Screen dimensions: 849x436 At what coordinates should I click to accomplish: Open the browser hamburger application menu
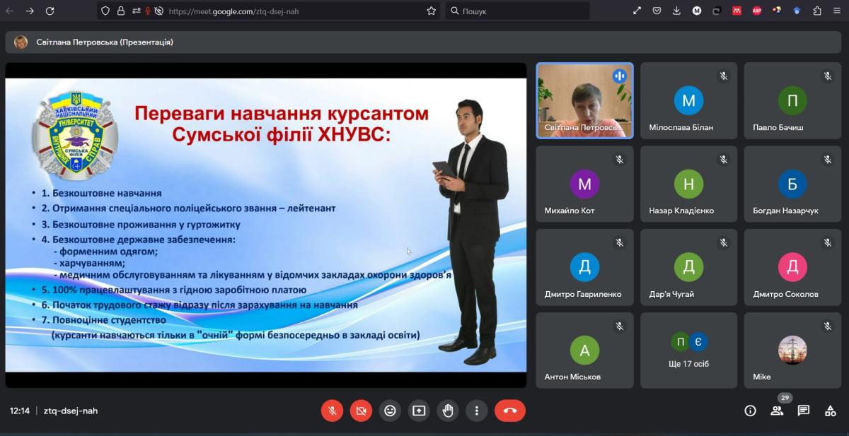[x=837, y=11]
